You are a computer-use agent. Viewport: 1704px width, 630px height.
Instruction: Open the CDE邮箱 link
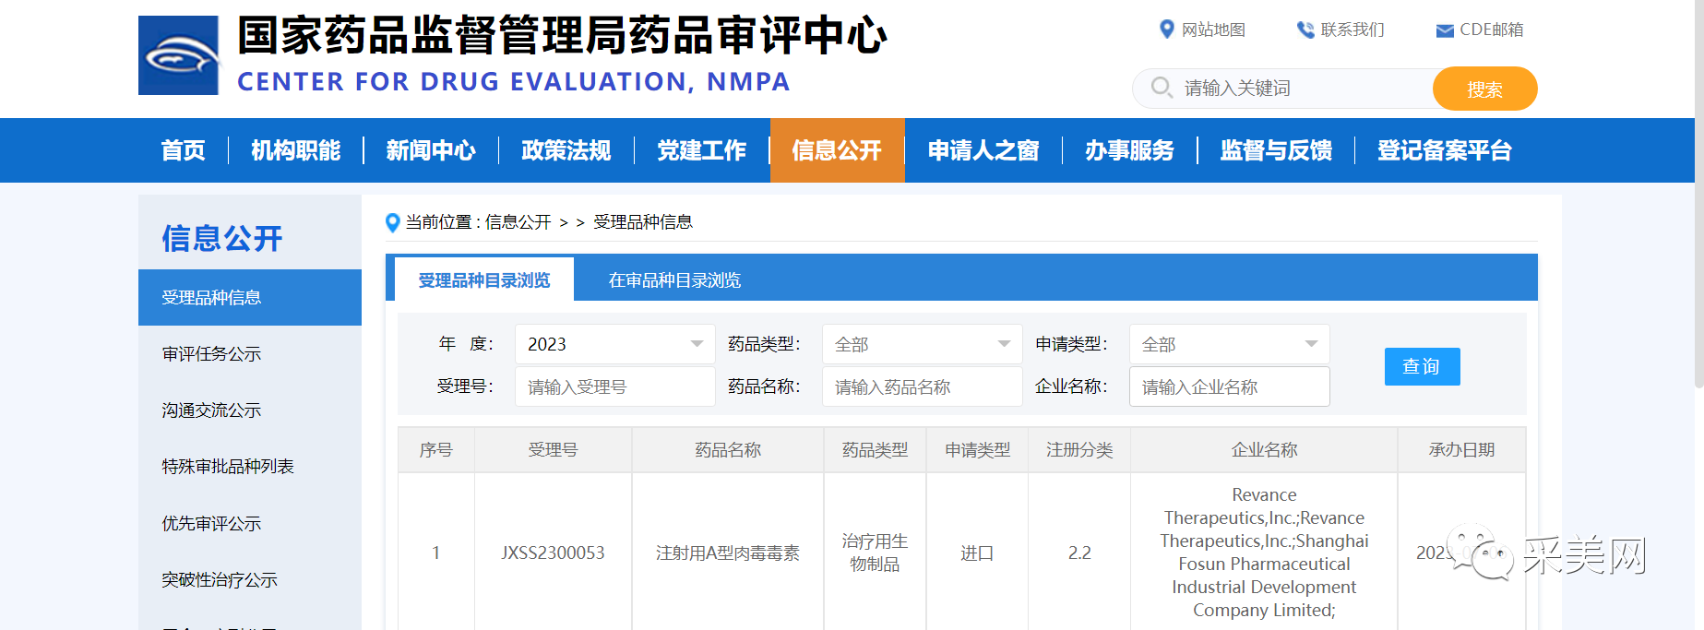click(x=1491, y=30)
